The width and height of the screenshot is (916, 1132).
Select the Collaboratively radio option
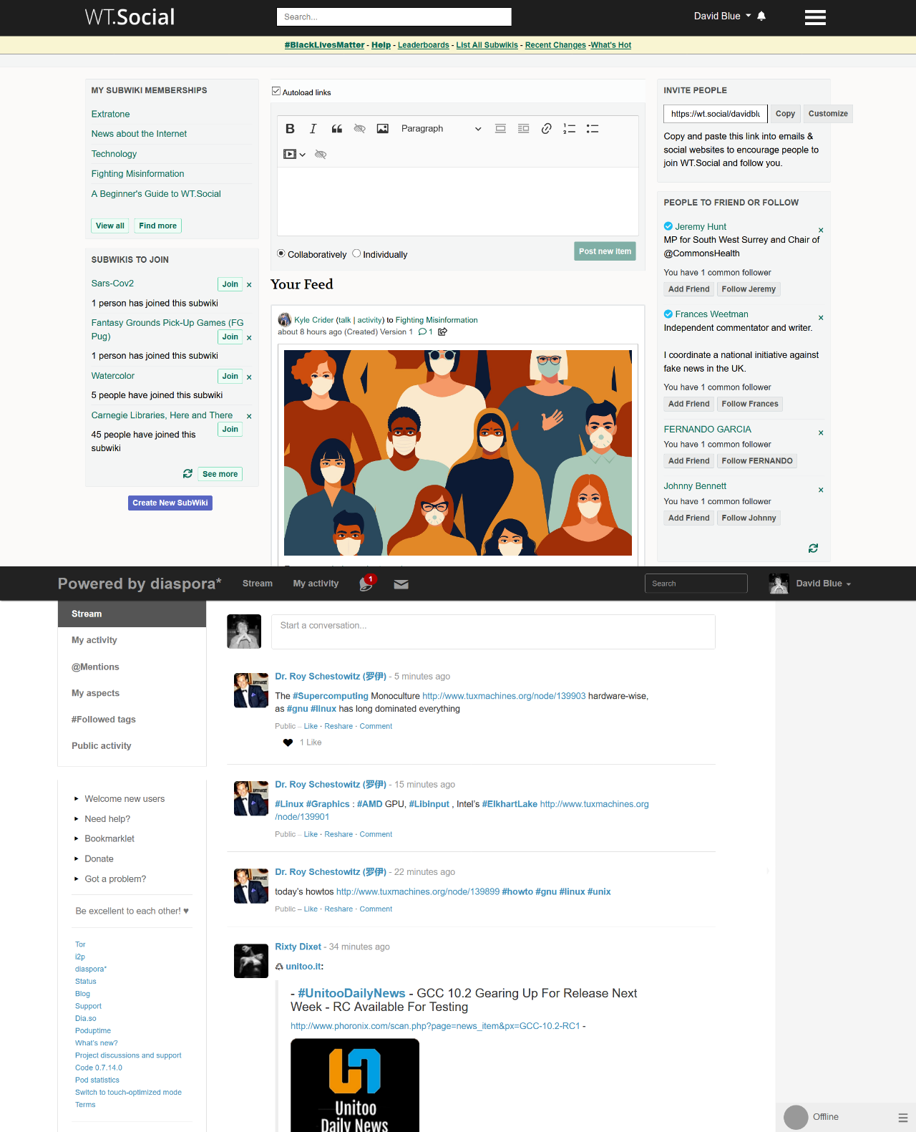pyautogui.click(x=281, y=253)
